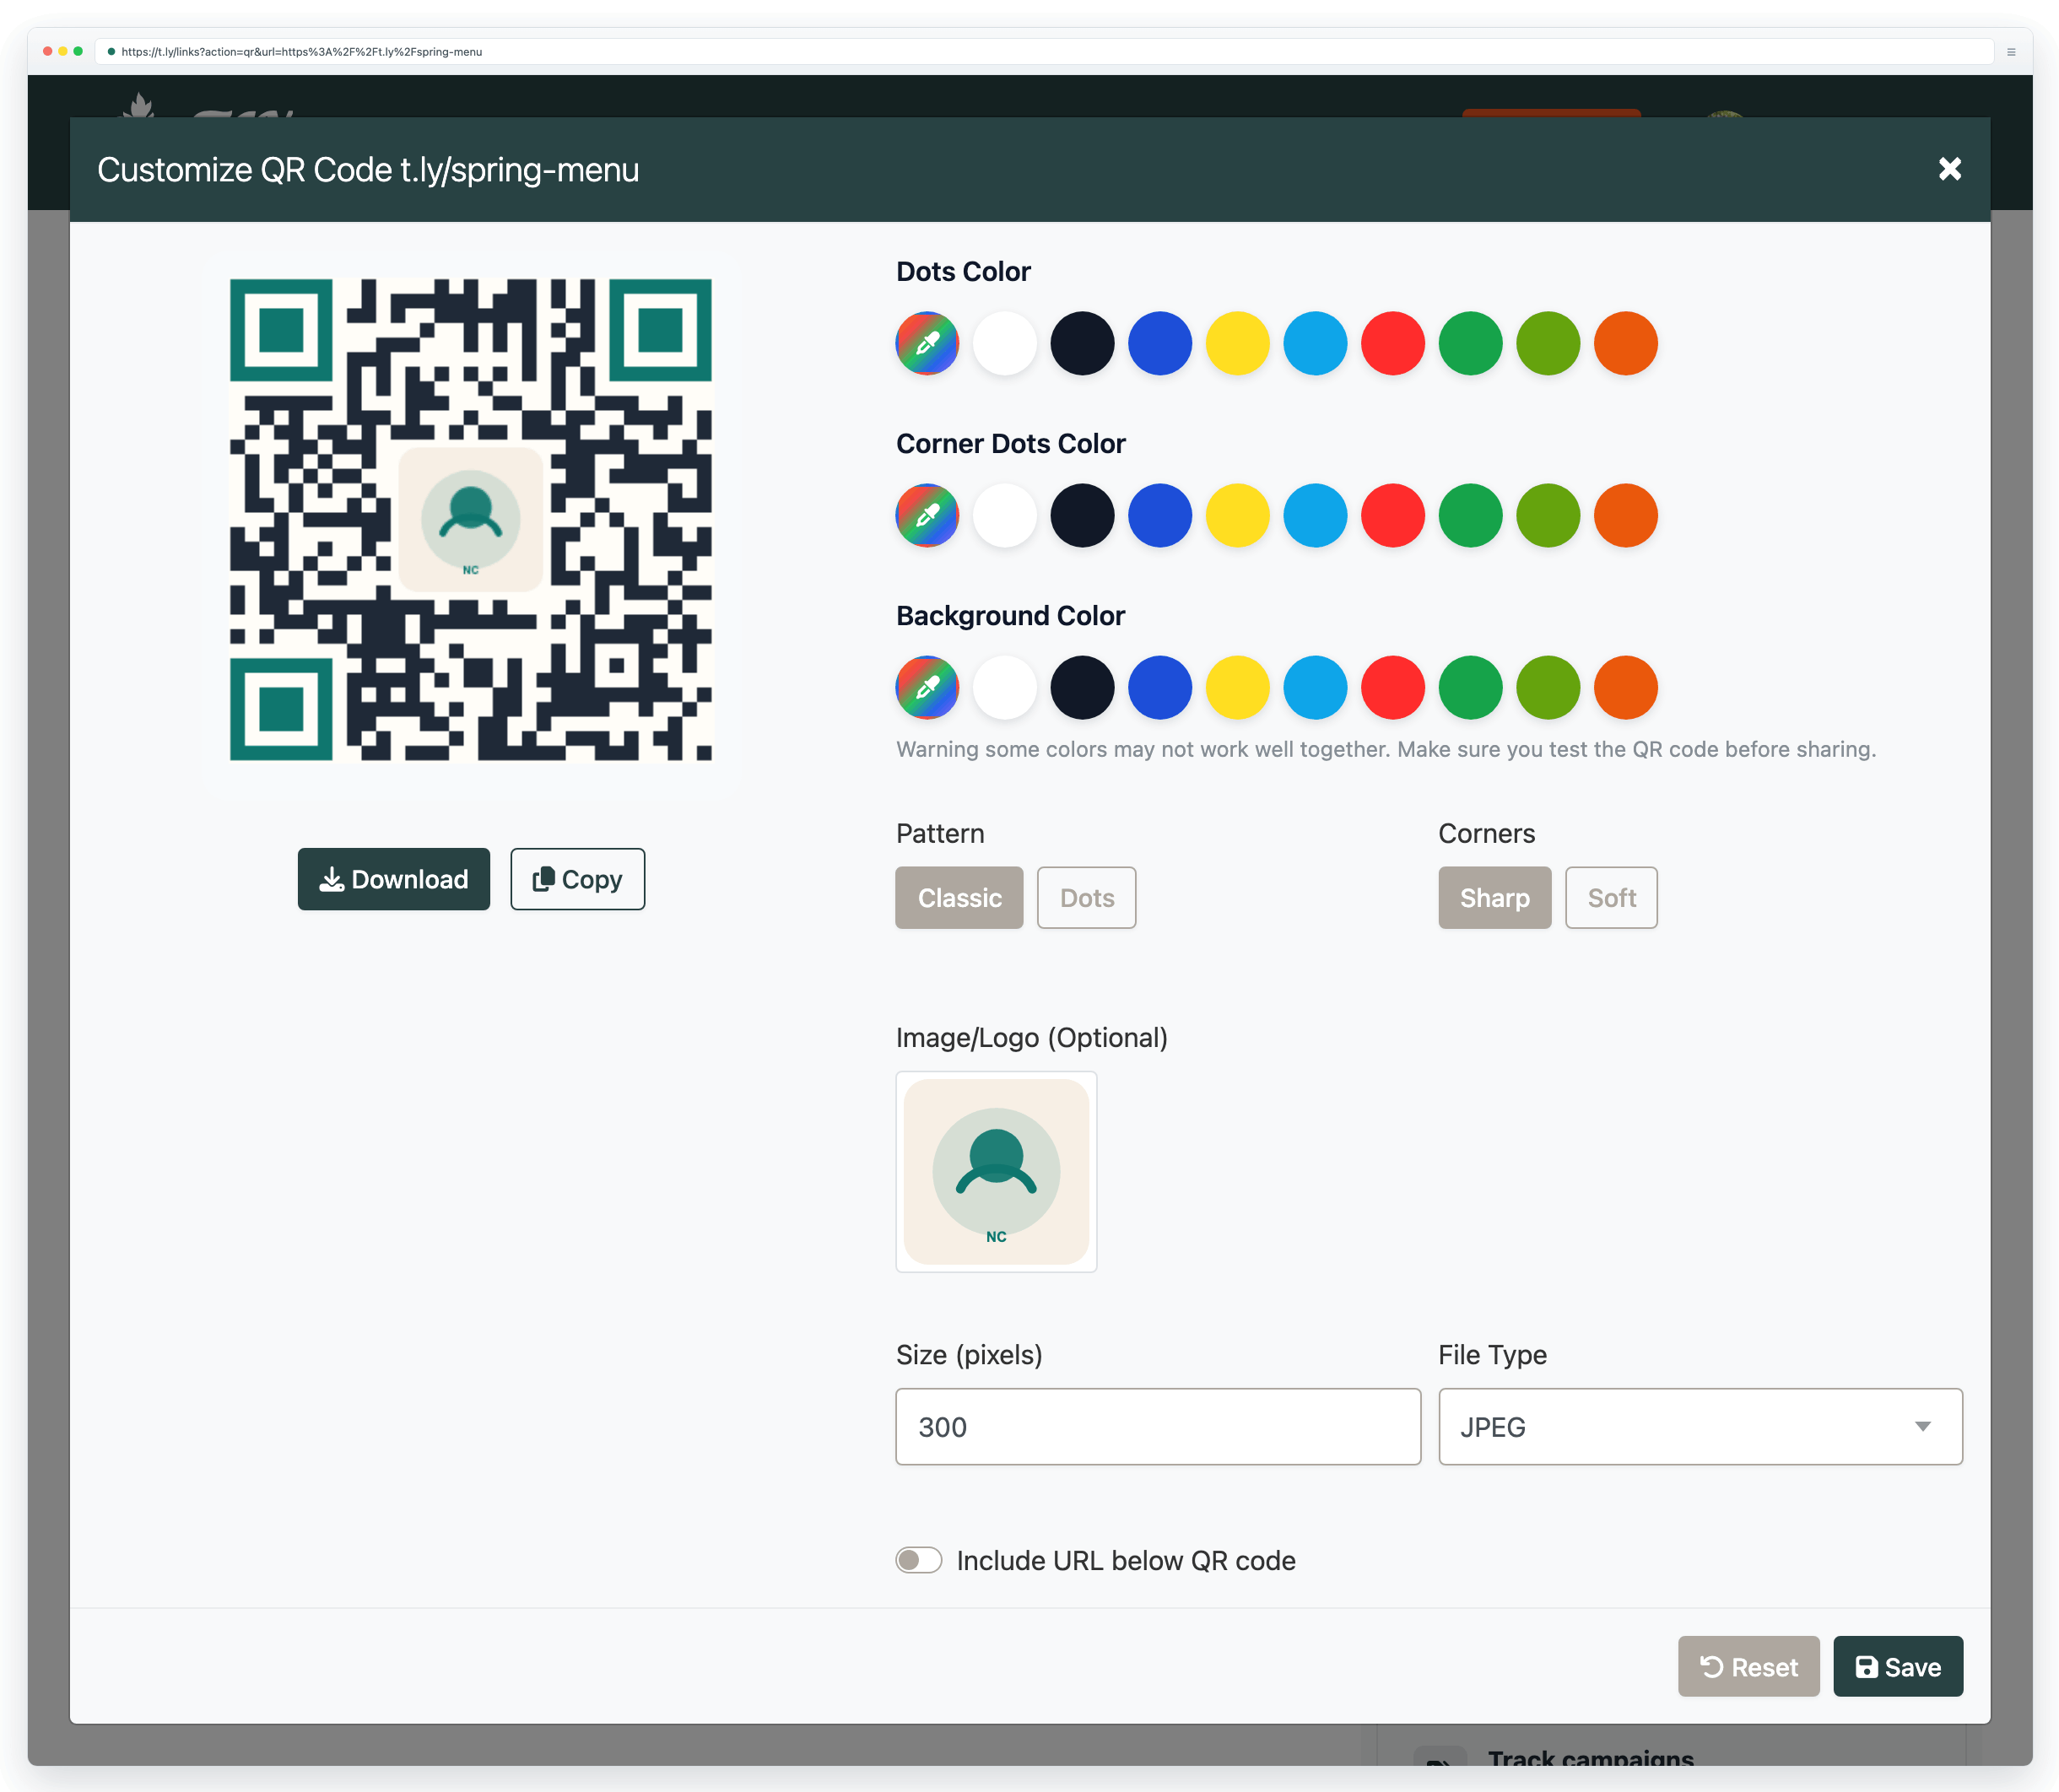The width and height of the screenshot is (2059, 1792).
Task: Select light blue swatch under Dots Color
Action: point(1315,343)
